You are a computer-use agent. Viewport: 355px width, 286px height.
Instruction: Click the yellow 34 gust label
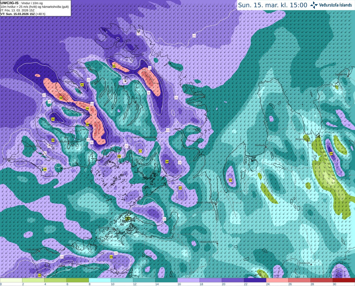click(x=53, y=119)
